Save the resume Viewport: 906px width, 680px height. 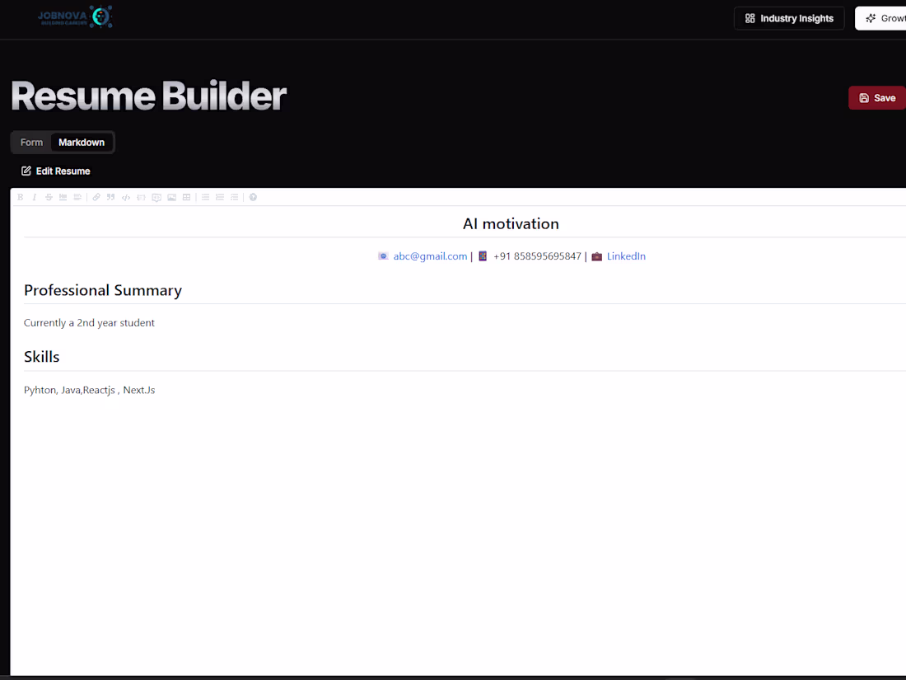click(x=877, y=98)
